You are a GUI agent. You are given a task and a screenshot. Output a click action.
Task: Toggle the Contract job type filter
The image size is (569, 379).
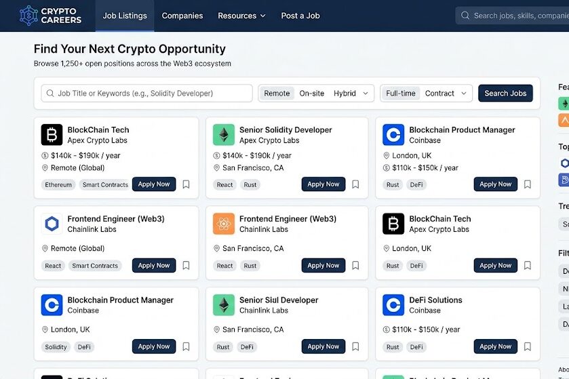pos(439,93)
